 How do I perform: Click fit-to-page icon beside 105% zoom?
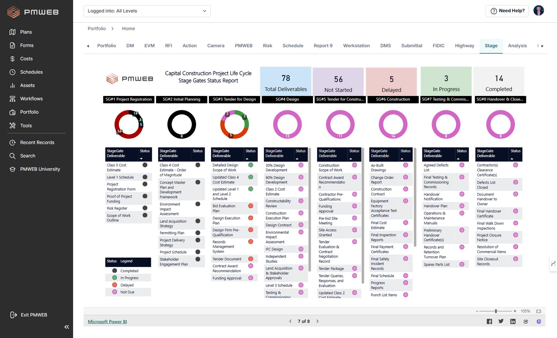click(x=539, y=311)
